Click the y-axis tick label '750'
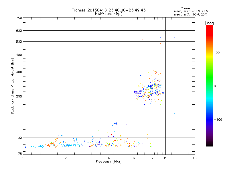This screenshot has height=172, width=229. pyautogui.click(x=19, y=18)
